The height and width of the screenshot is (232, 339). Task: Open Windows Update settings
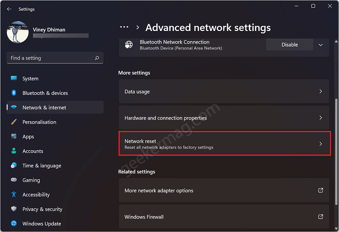click(x=55, y=224)
